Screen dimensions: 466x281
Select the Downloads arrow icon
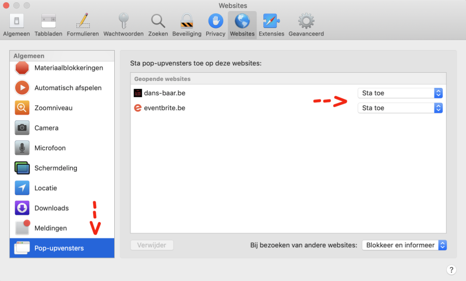[x=22, y=208]
